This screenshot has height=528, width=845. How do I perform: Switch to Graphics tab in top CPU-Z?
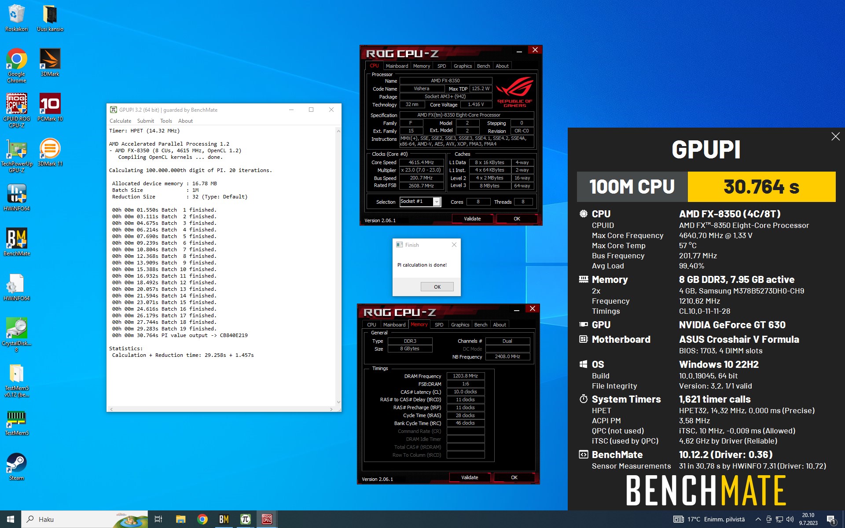(463, 66)
